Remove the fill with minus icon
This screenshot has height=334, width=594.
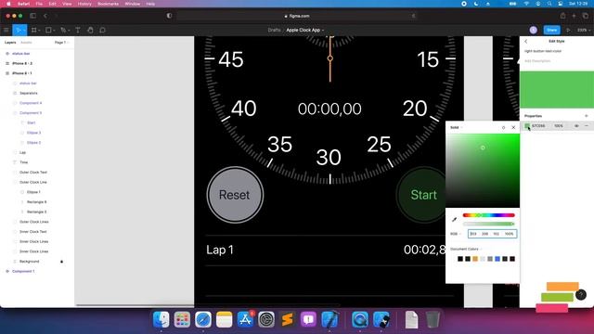point(587,126)
